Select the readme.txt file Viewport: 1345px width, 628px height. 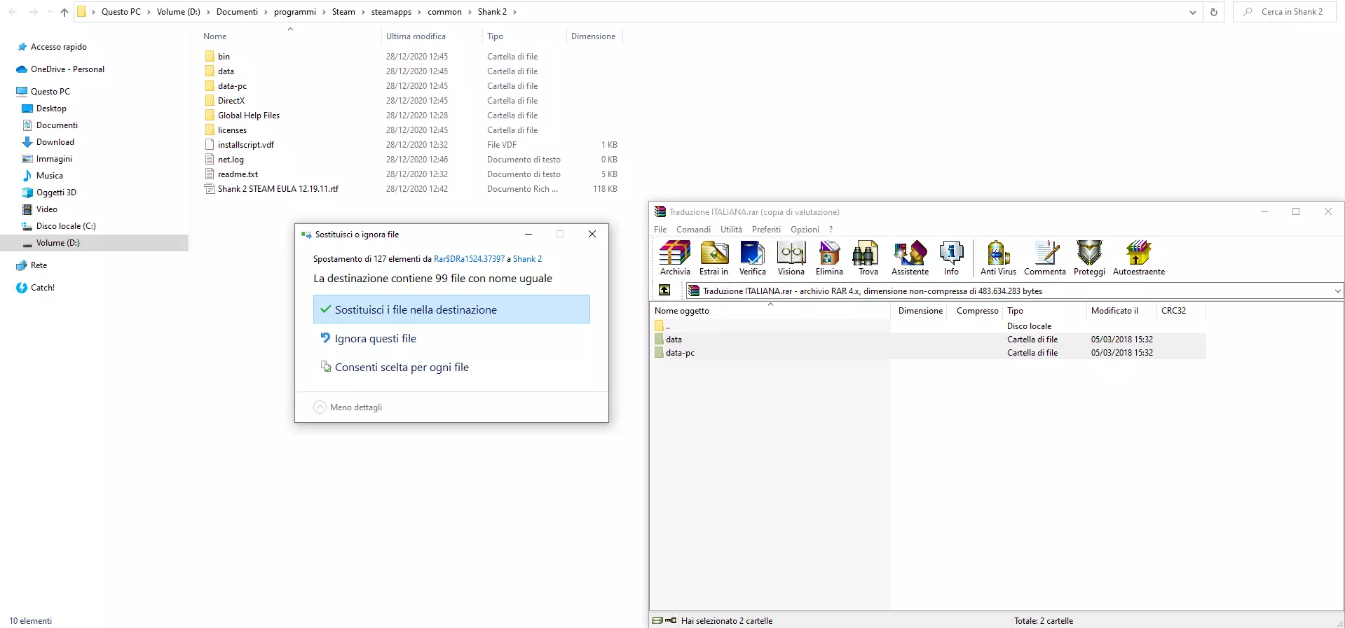pos(238,174)
